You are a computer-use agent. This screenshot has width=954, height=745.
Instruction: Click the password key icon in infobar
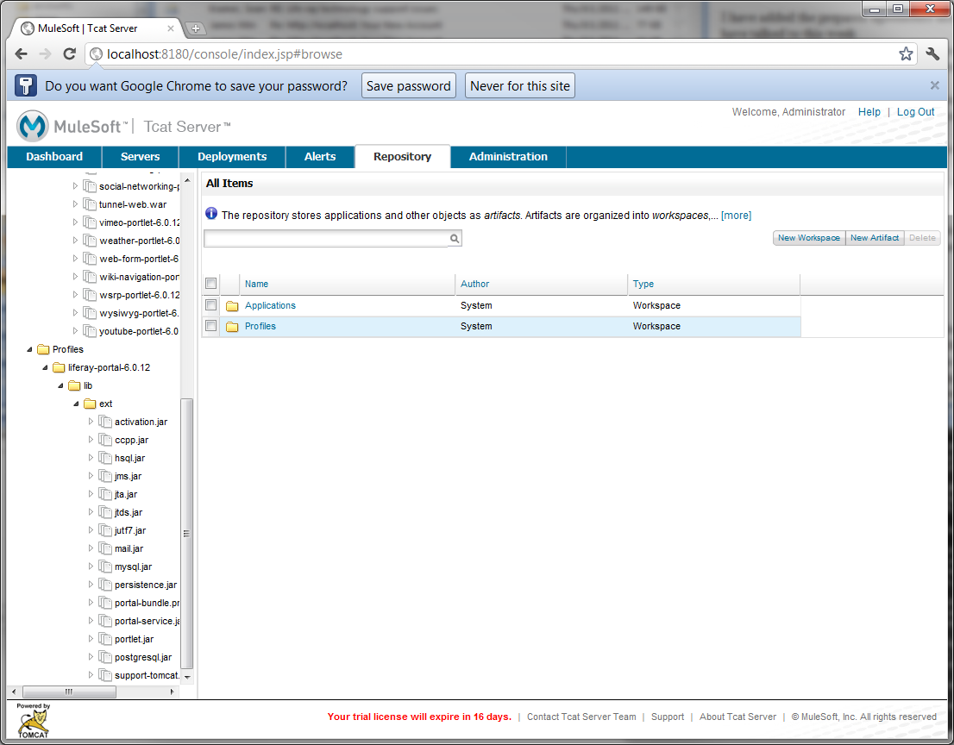pos(26,85)
